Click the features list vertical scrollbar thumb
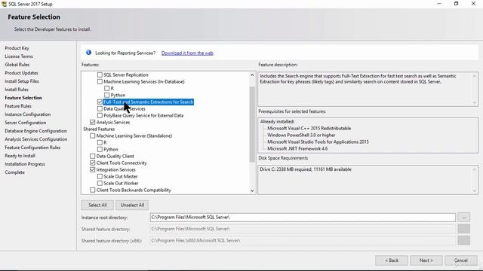 252,124
